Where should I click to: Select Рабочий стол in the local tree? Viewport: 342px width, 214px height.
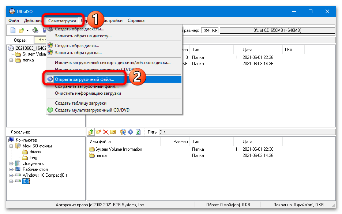[x=35, y=169]
